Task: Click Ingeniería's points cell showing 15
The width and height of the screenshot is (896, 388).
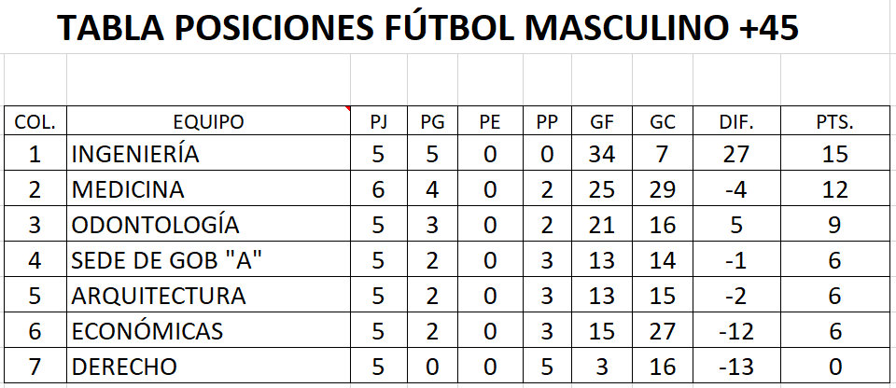Action: pyautogui.click(x=834, y=154)
